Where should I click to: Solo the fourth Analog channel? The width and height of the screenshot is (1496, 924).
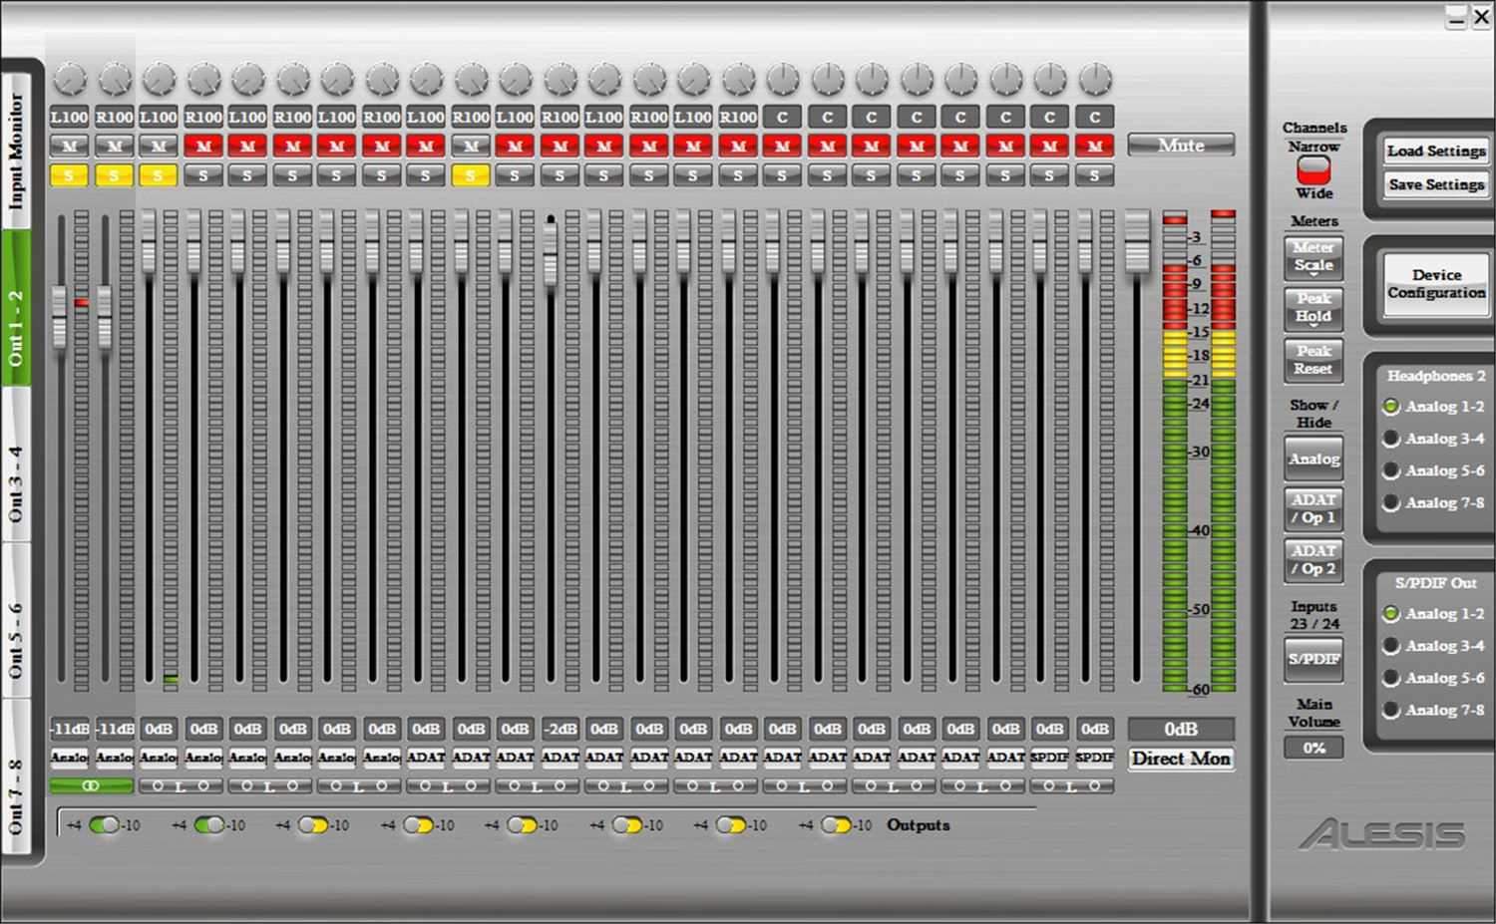pos(202,176)
